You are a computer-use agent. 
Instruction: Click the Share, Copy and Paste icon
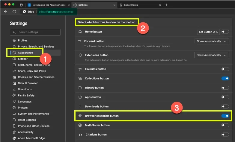tap(14, 71)
